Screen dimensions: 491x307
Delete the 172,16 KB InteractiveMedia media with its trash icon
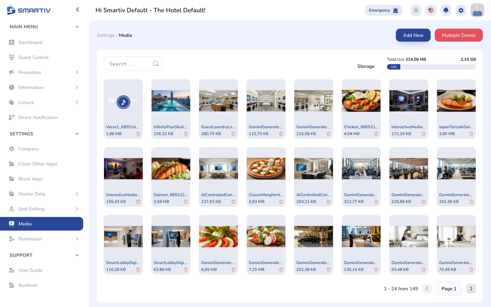click(x=423, y=134)
